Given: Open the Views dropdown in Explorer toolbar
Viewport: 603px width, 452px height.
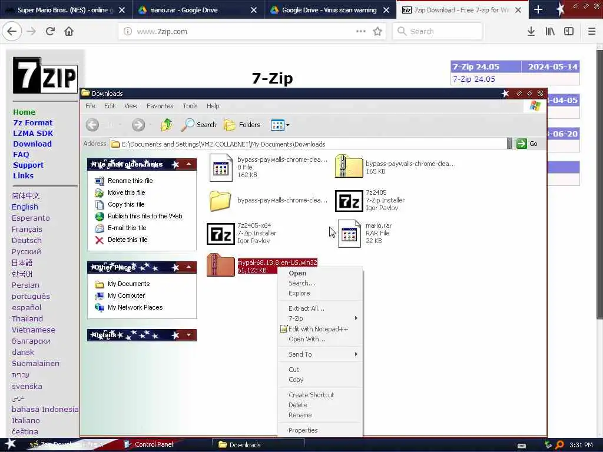Looking at the screenshot, I should [x=280, y=125].
